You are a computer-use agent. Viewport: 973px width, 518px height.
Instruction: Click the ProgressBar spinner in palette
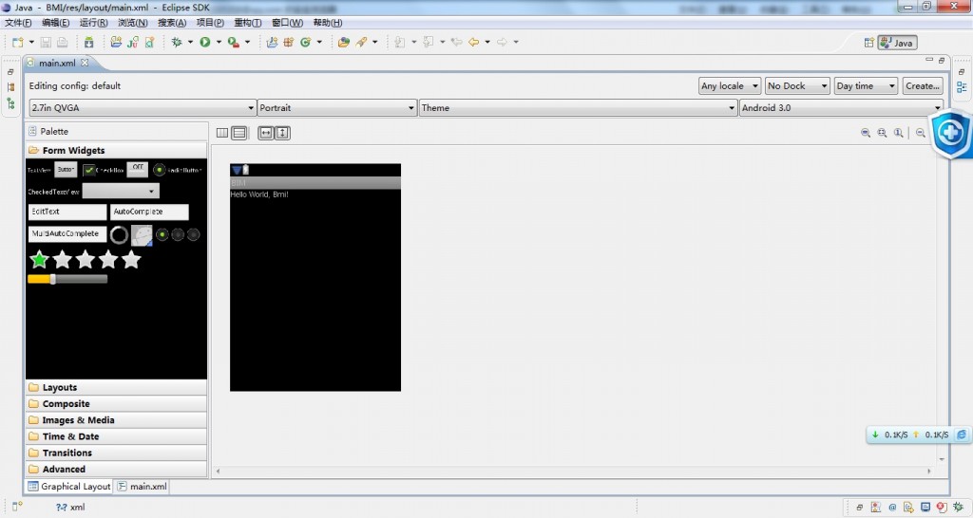tap(119, 235)
